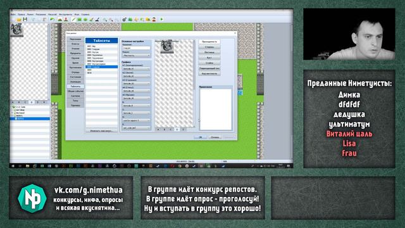Start playtest with green play icon
The width and height of the screenshot is (405, 228).
click(x=162, y=20)
